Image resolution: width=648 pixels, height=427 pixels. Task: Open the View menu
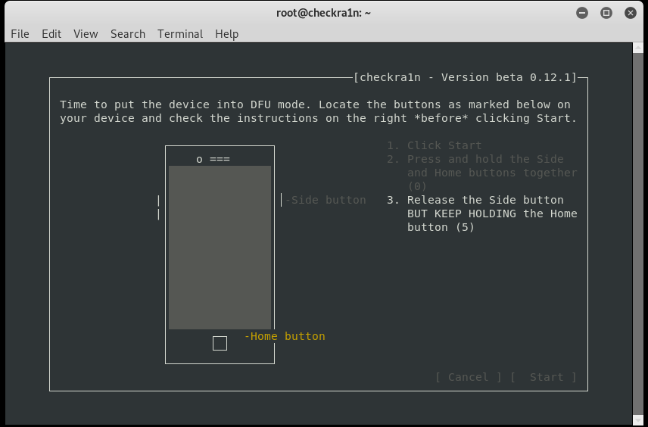click(86, 34)
